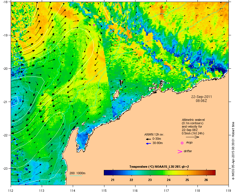Click the date text 22-Sep-2011
This screenshot has height=192, width=237.
click(201, 97)
